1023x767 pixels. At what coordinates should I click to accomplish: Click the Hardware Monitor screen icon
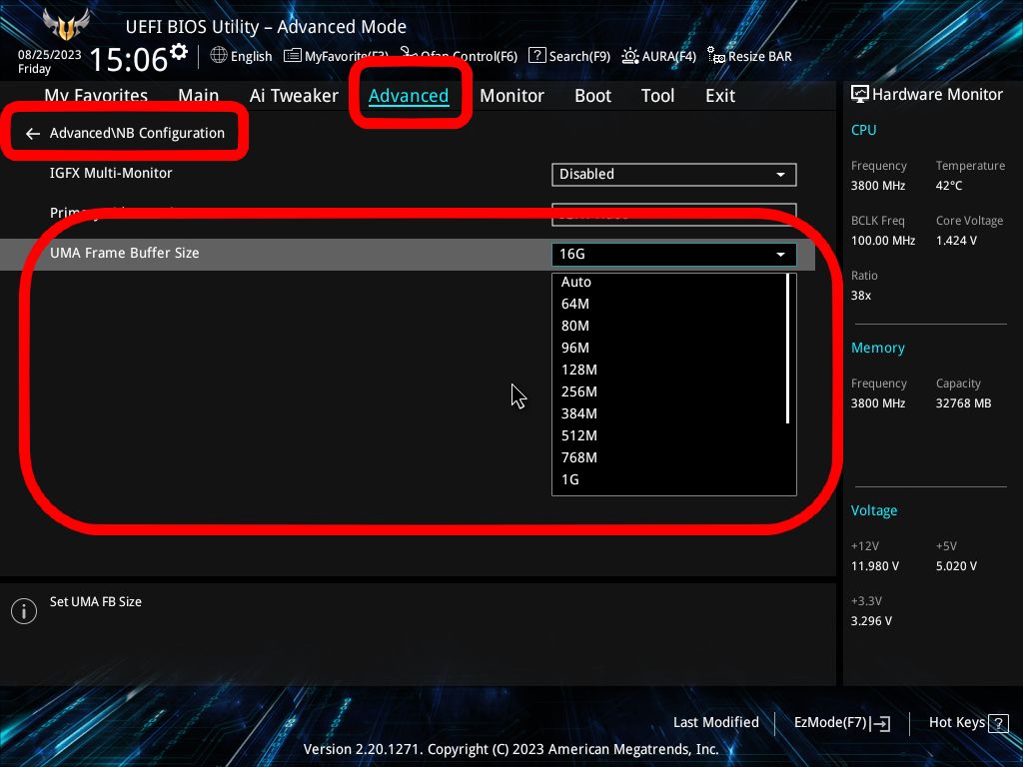point(860,94)
